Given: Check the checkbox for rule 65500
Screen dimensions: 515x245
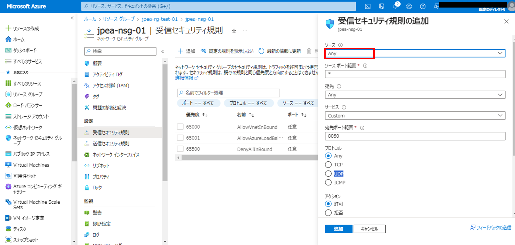Looking at the screenshot, I should (x=180, y=149).
